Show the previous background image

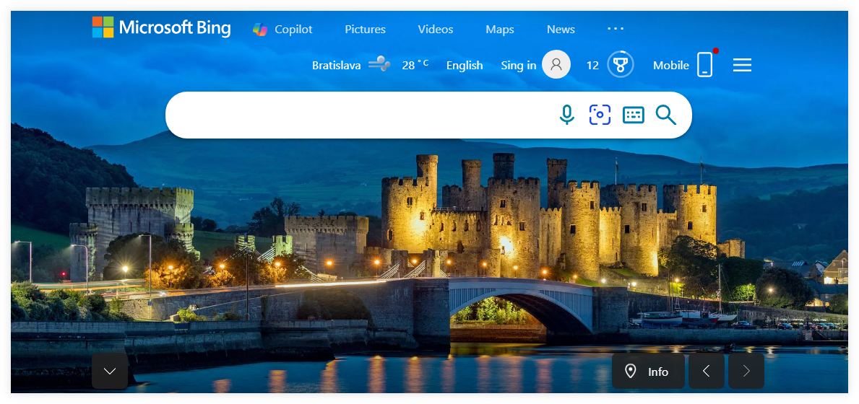click(x=706, y=371)
